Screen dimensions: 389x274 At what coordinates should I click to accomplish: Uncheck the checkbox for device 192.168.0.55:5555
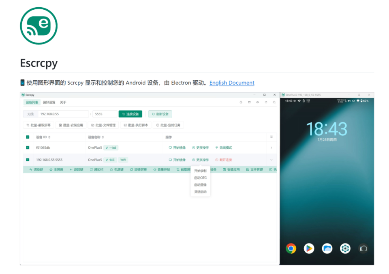click(x=27, y=160)
